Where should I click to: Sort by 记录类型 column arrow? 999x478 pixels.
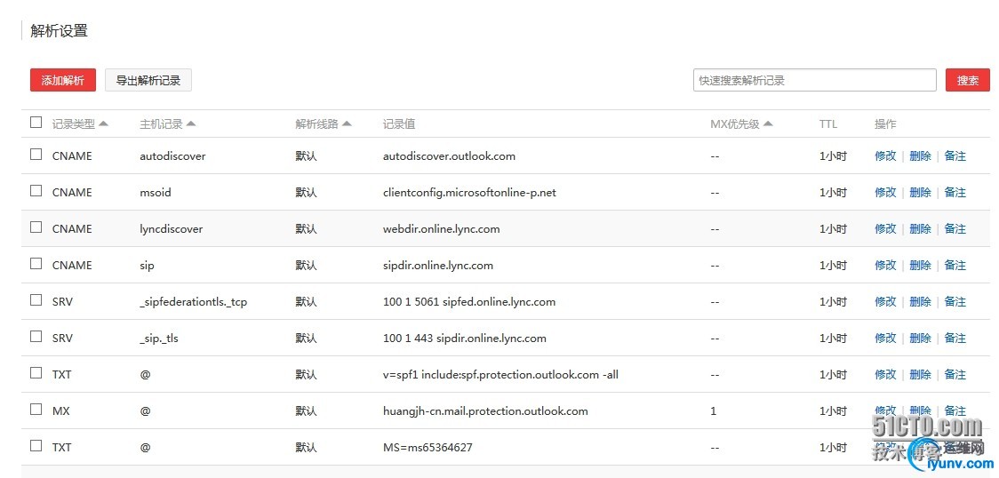[103, 123]
